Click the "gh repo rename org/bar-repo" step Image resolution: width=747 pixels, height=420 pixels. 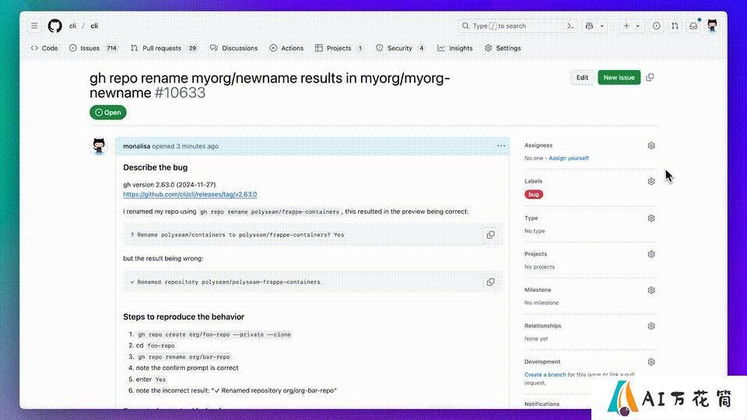(x=184, y=357)
